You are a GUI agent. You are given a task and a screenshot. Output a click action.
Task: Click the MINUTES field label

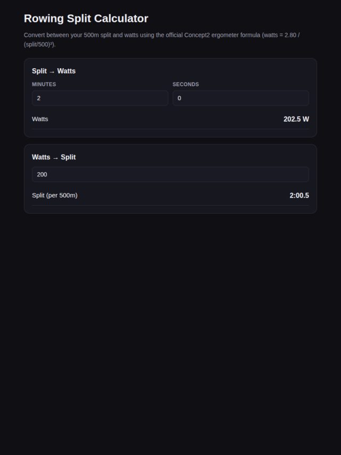click(x=44, y=84)
